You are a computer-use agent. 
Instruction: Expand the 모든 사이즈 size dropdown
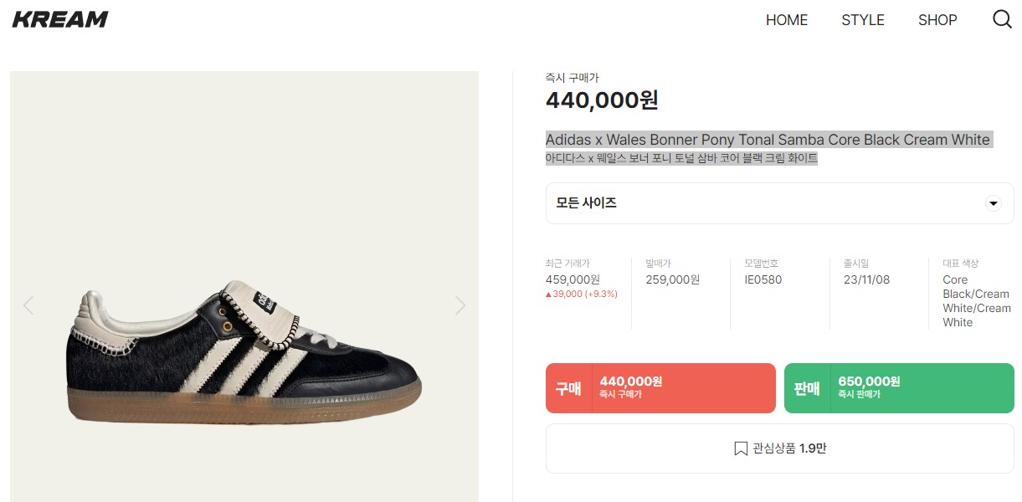(779, 203)
